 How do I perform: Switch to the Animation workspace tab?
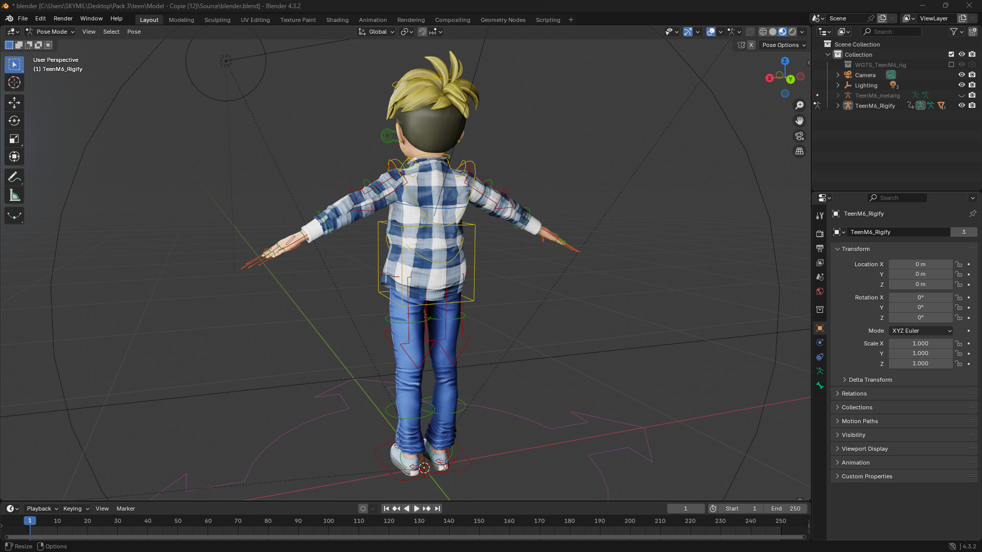pos(373,20)
